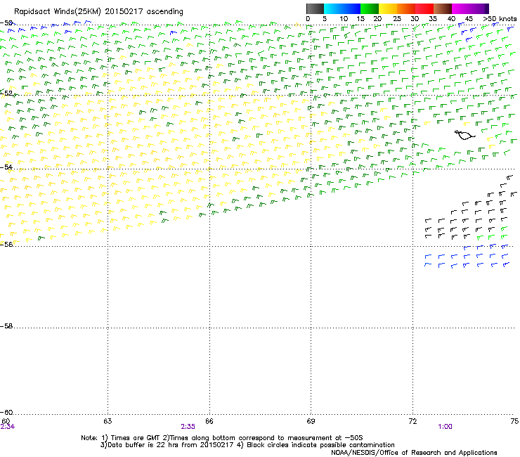This screenshot has height=457, width=520.
Task: Click the '0' legend scale label
Action: 308,19
